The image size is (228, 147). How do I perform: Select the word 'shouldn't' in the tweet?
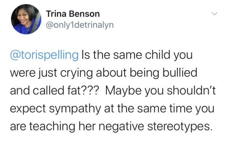pos(191,91)
